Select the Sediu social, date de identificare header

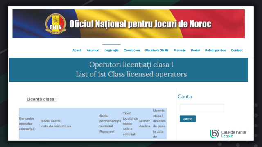[56, 123]
